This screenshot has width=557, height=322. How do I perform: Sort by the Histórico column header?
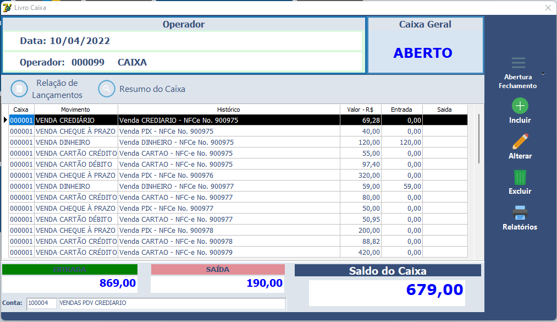pyautogui.click(x=228, y=110)
